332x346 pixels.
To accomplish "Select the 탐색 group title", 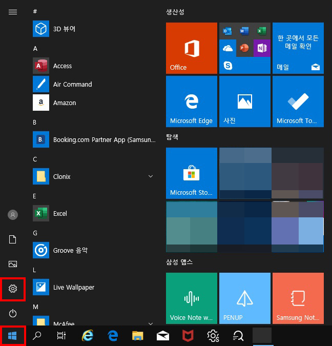I will coord(172,137).
